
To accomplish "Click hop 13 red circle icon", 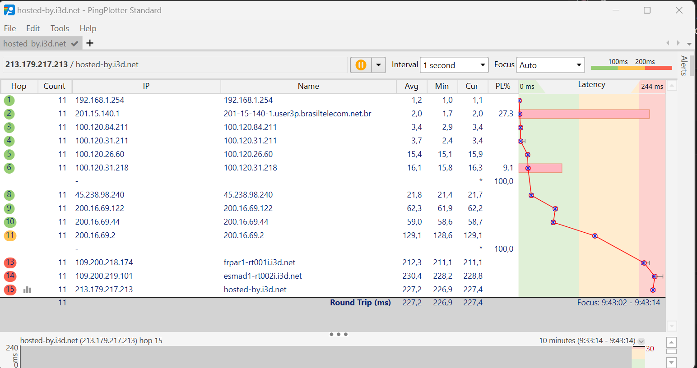I will 10,262.
